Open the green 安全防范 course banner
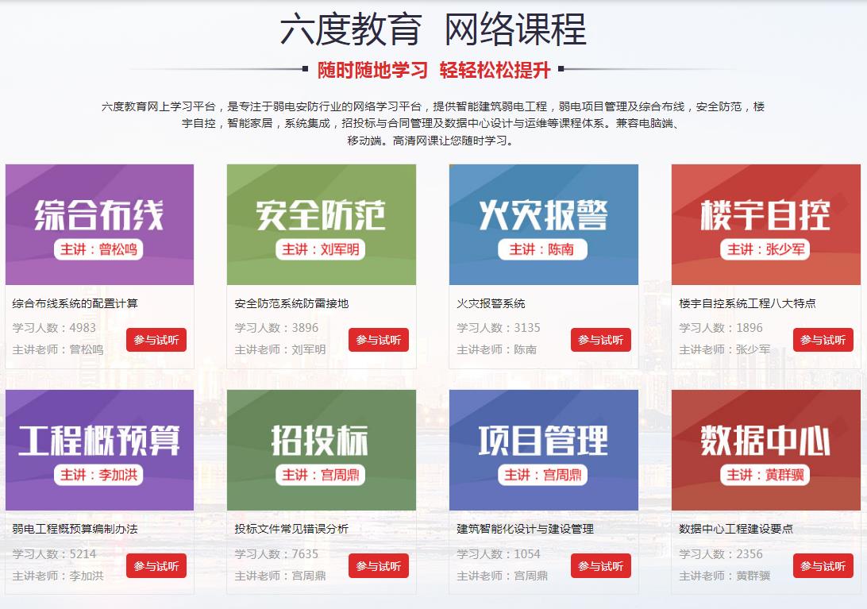Image resolution: width=867 pixels, height=609 pixels. click(322, 225)
